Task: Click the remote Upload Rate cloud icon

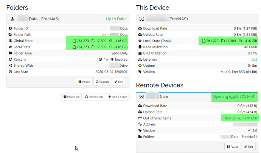Action: pyautogui.click(x=140, y=112)
